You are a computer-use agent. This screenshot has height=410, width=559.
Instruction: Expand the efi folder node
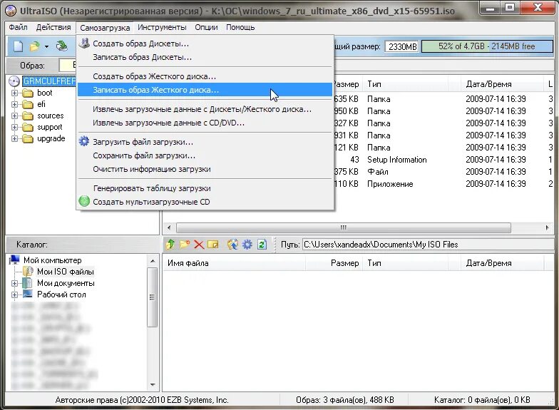tap(14, 104)
